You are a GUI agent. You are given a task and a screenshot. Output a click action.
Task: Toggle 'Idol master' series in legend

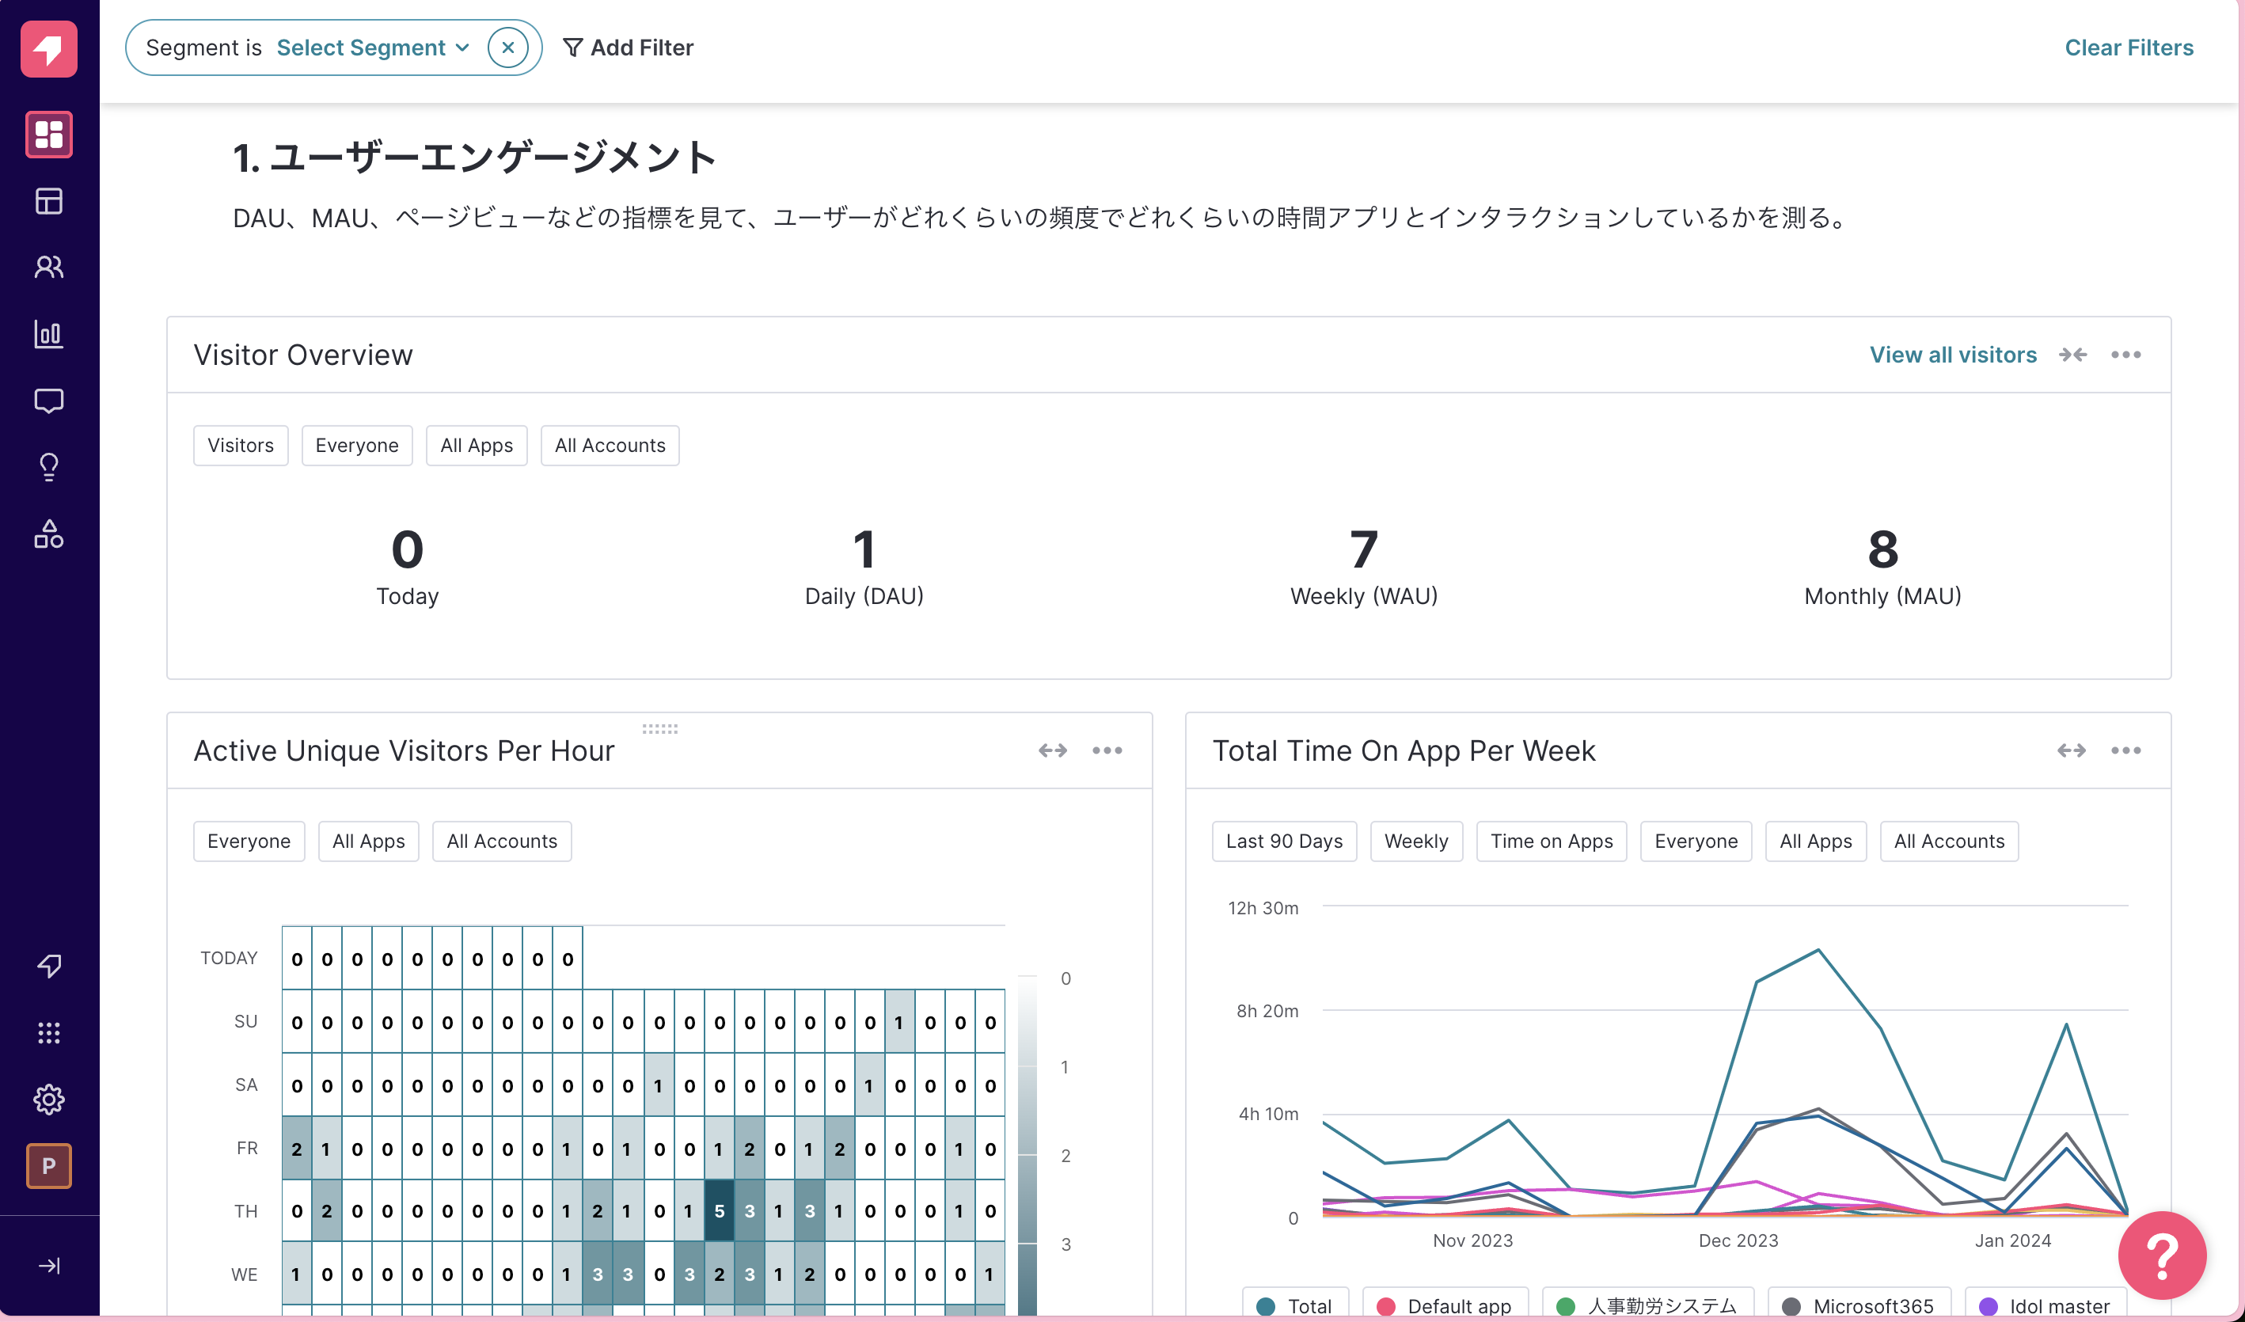(x=2046, y=1305)
